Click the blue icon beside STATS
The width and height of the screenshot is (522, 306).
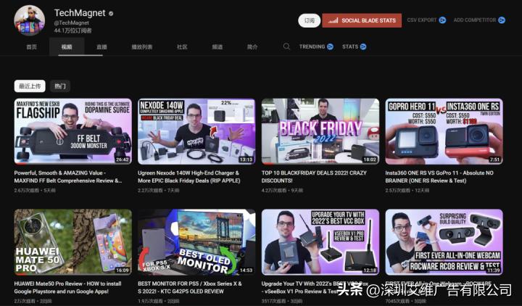pyautogui.click(x=363, y=47)
